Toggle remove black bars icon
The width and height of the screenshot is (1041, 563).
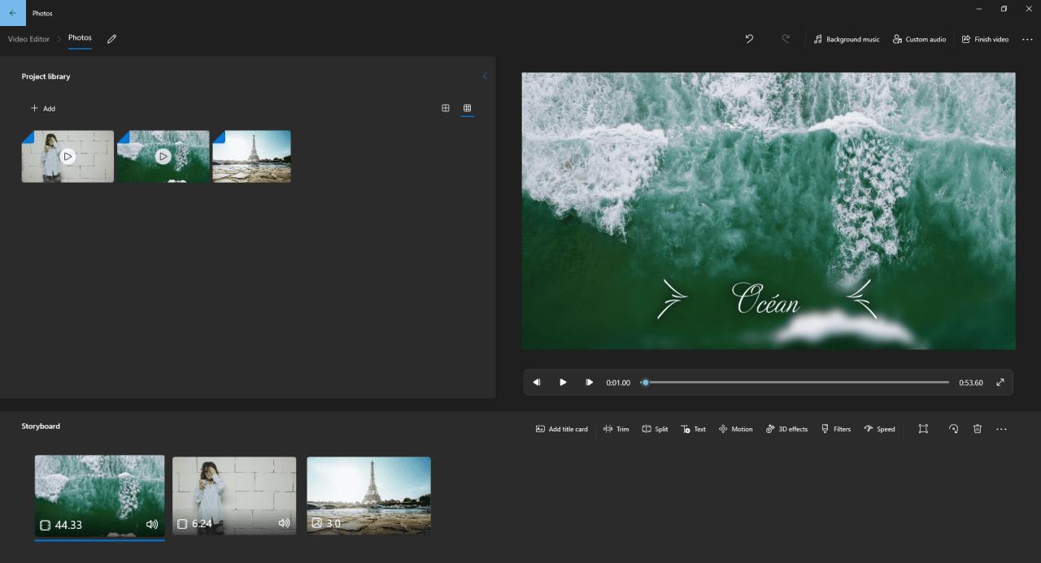[923, 429]
